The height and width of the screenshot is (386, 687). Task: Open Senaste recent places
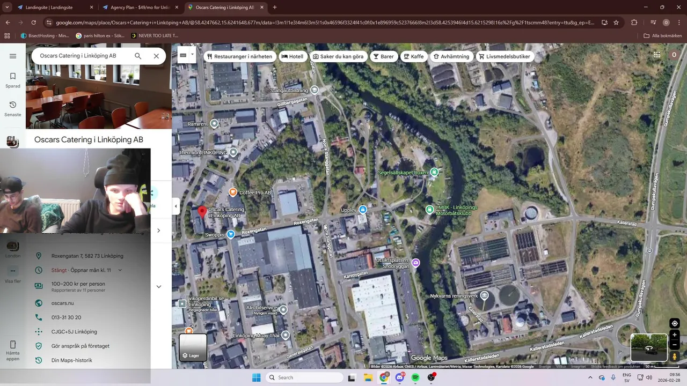[13, 108]
